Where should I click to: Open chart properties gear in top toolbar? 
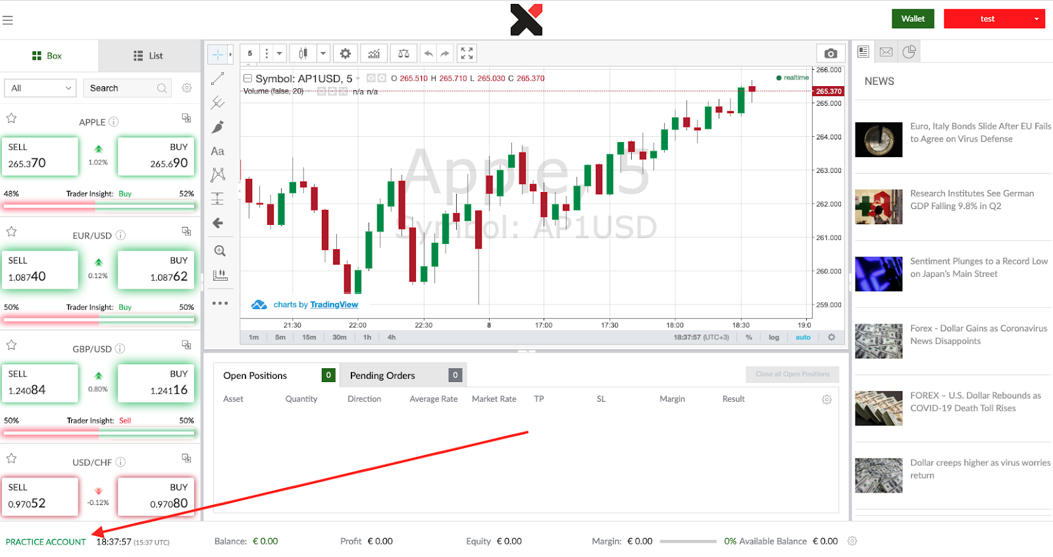(346, 53)
